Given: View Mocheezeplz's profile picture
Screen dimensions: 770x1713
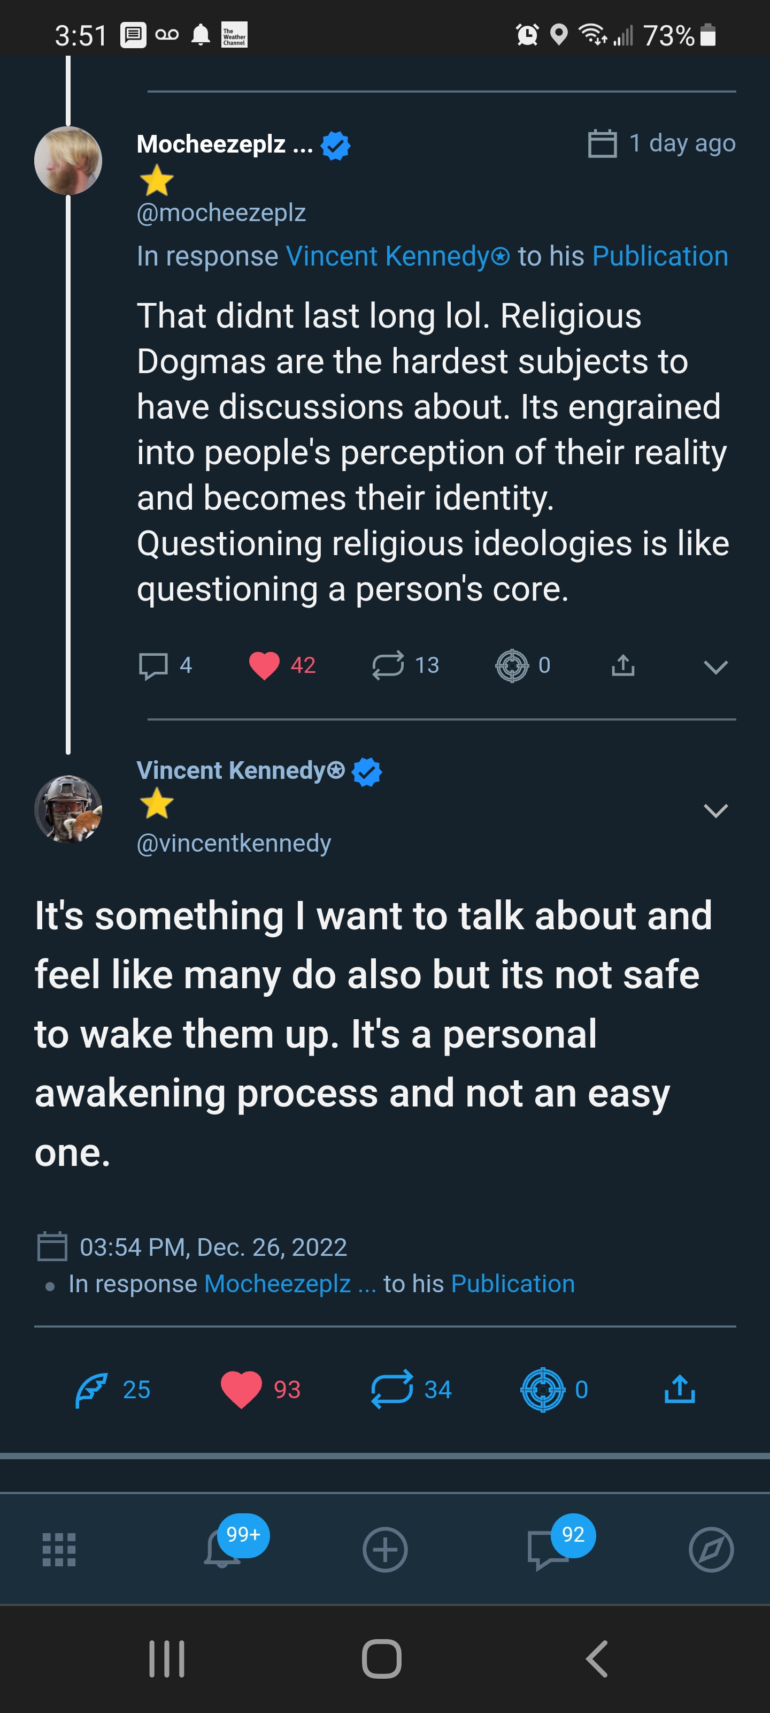Looking at the screenshot, I should click(x=68, y=161).
